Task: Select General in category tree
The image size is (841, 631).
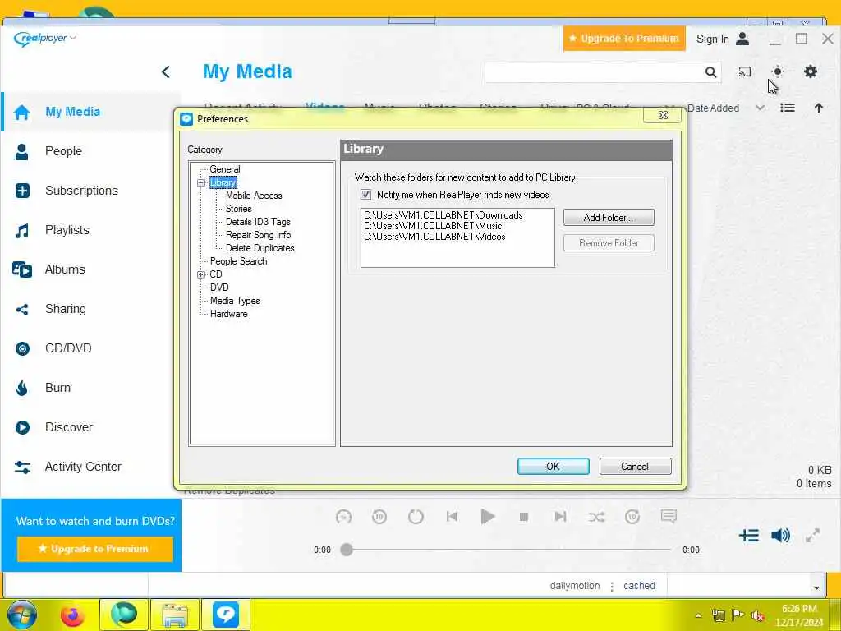Action: pyautogui.click(x=225, y=169)
